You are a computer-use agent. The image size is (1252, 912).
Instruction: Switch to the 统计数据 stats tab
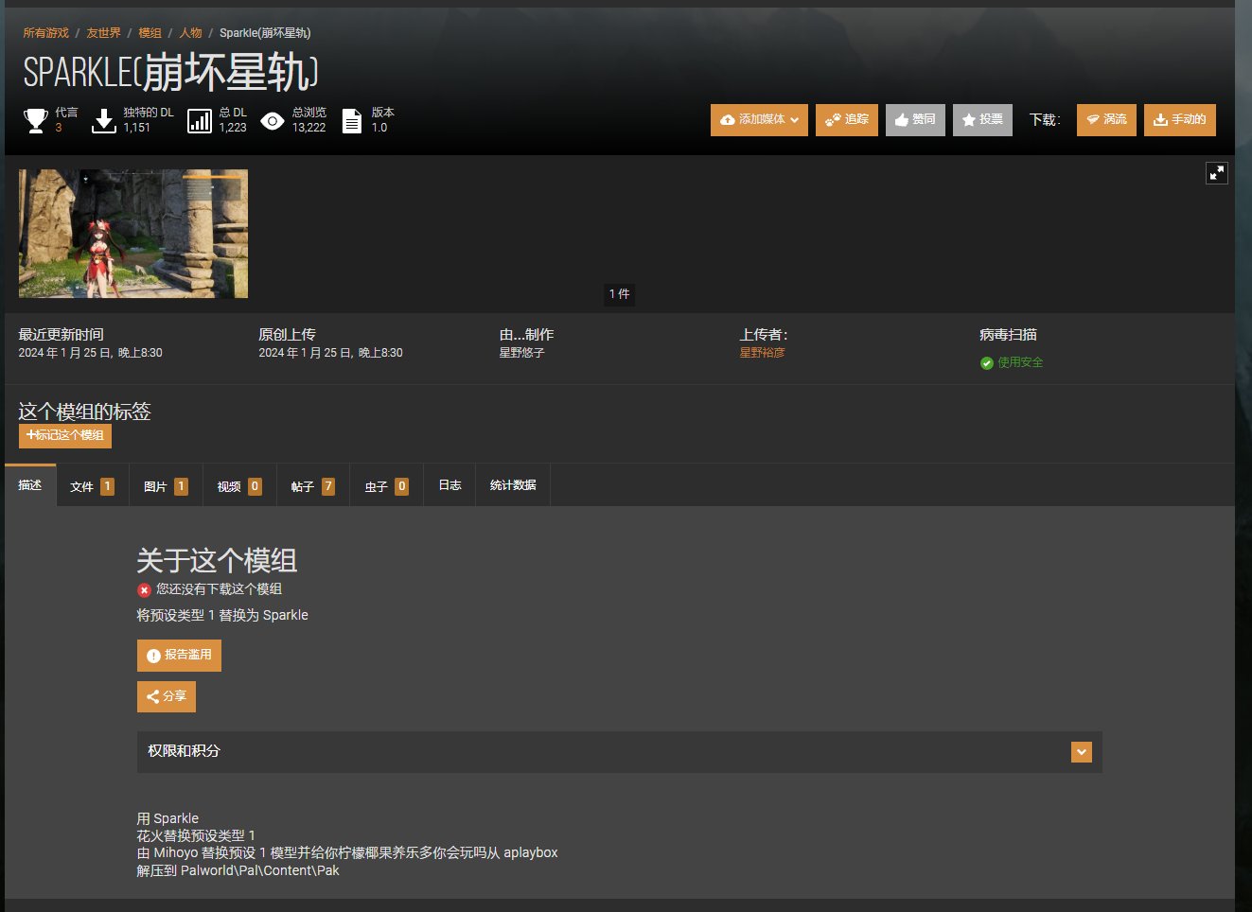tap(513, 485)
